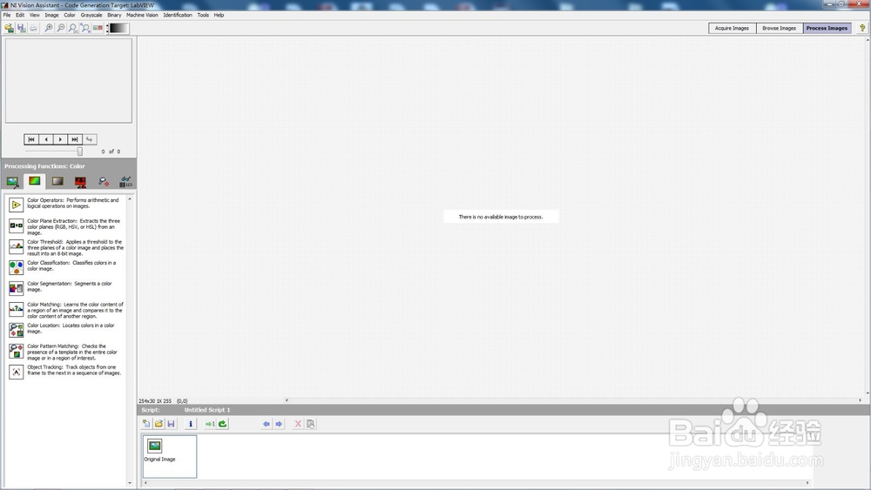Click the functions list scroll-down arrow
Viewport: 871px width, 490px height.
click(x=130, y=483)
